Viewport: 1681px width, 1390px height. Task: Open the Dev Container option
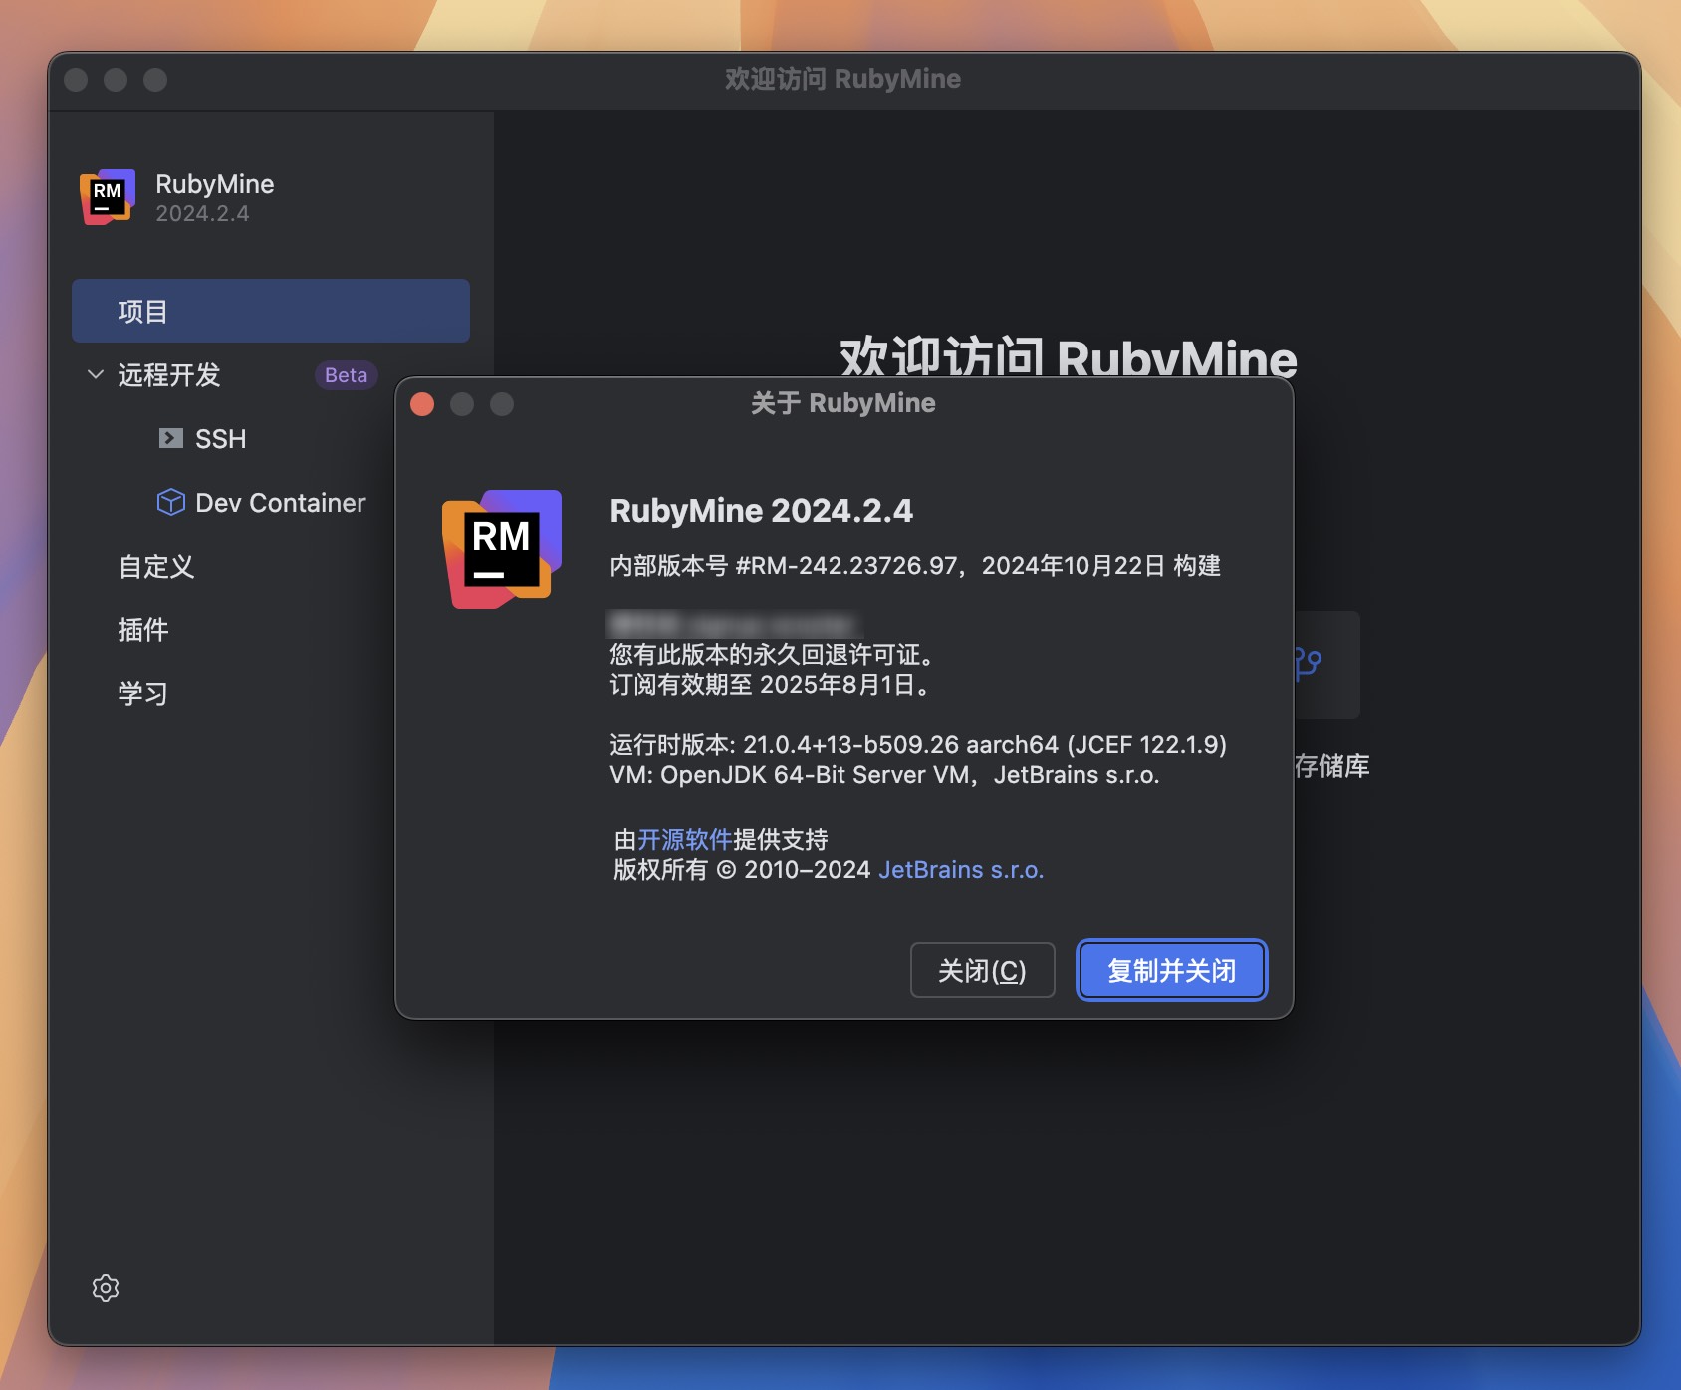(281, 503)
